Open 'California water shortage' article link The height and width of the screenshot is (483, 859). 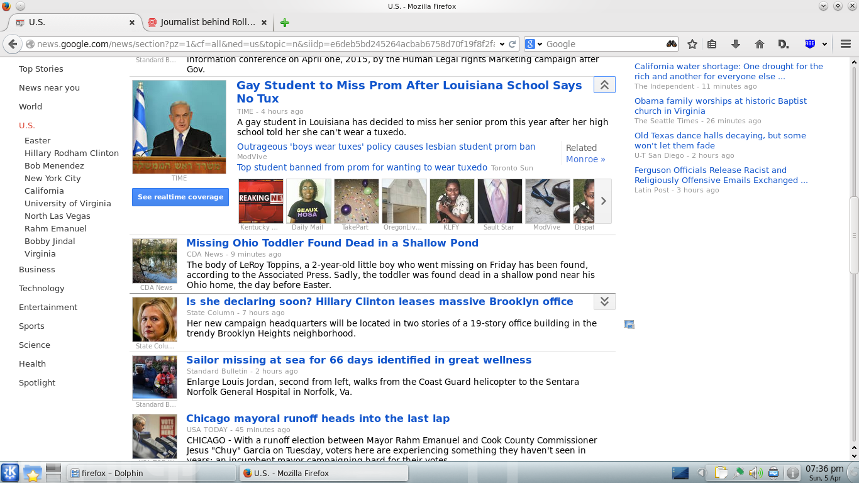point(728,71)
